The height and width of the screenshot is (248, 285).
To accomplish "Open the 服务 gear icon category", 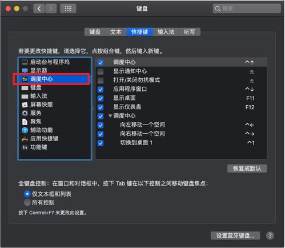I will pos(25,113).
